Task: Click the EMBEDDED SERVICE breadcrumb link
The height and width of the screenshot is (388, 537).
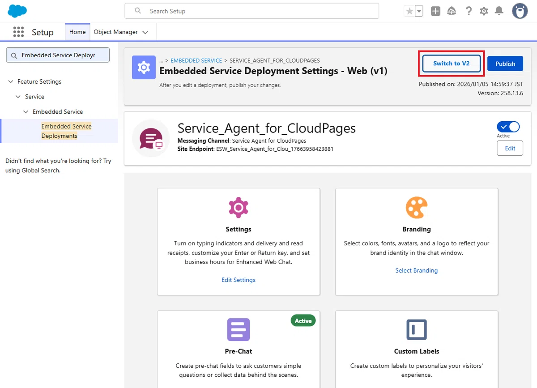Action: (x=196, y=60)
